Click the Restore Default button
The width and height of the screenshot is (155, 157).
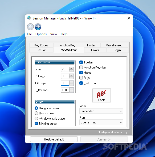54,139
